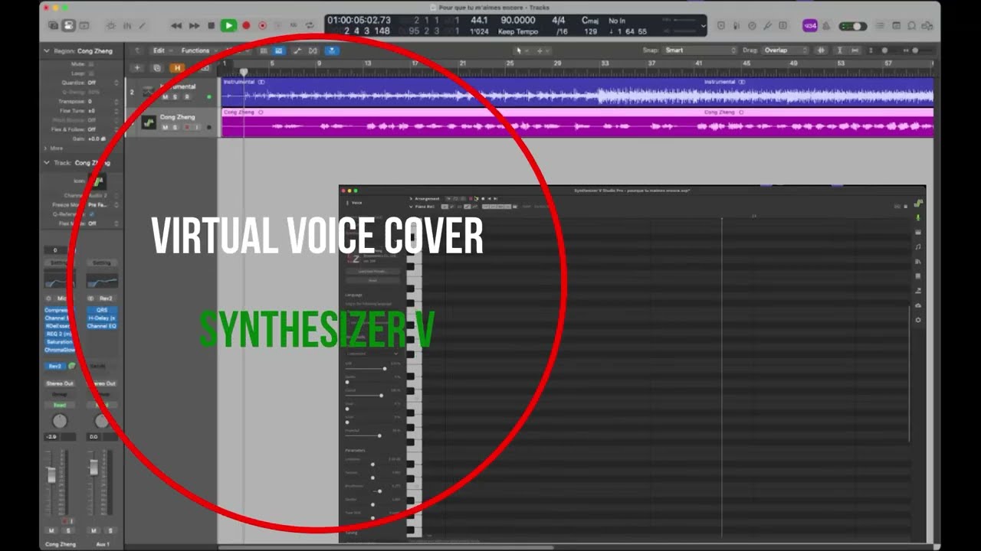Open the Library button in control bar
The height and width of the screenshot is (551, 981).
pos(53,25)
